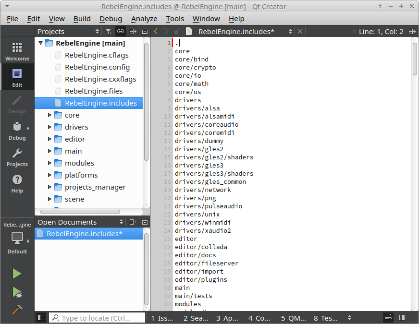Close the RebelEngine.includes document
Screen dimensions: 419x324
pos(300,32)
